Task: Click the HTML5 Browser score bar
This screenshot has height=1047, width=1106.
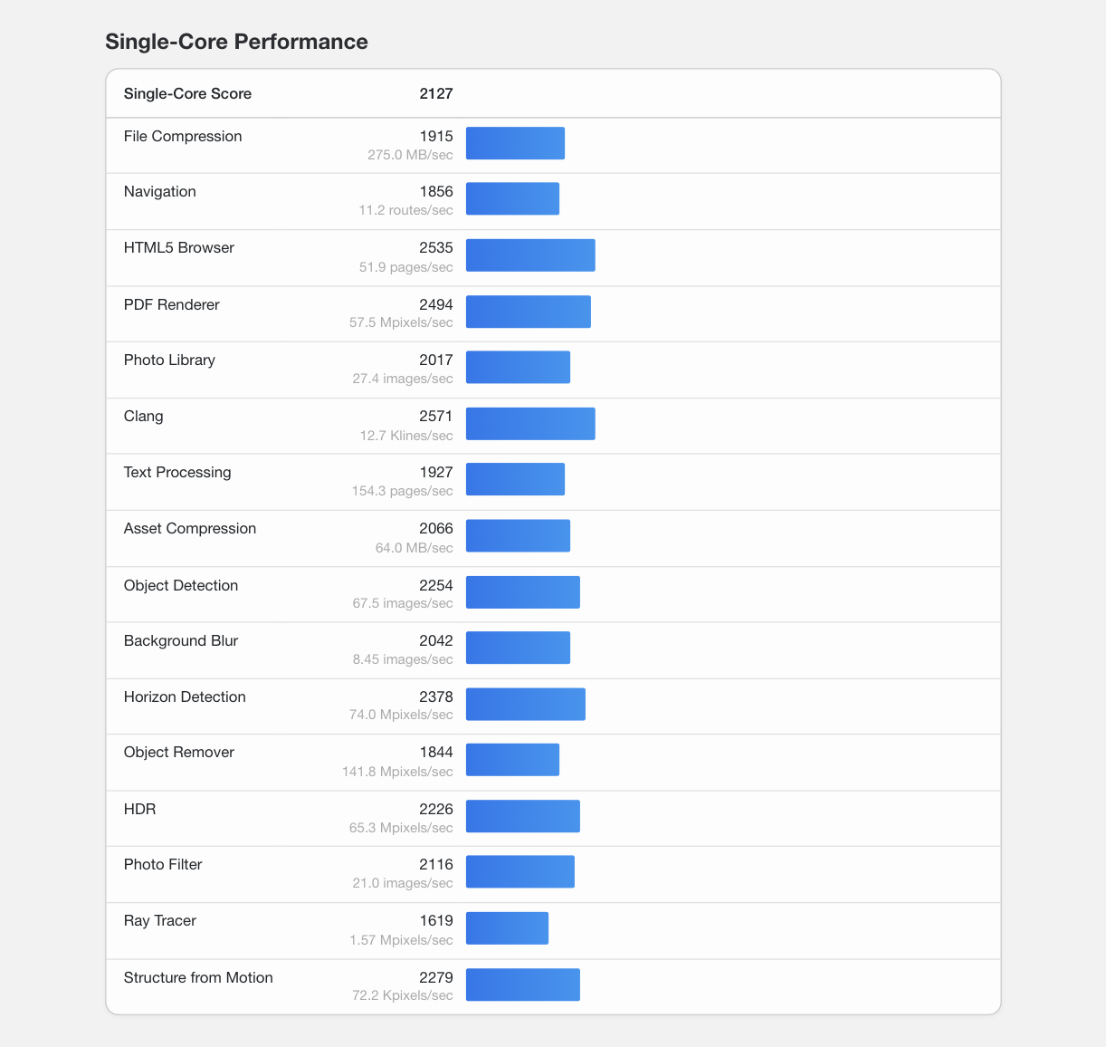Action: pos(530,255)
